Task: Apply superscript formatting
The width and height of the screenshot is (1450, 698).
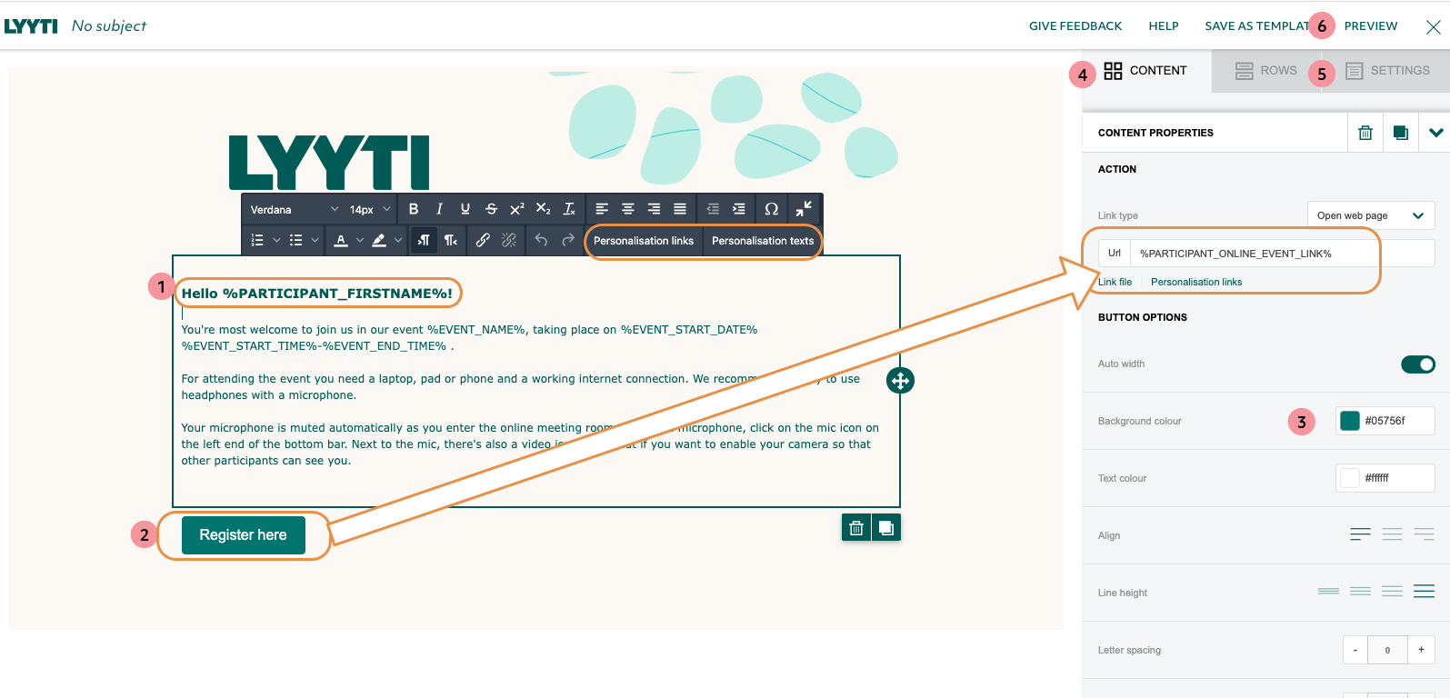Action: click(x=517, y=209)
